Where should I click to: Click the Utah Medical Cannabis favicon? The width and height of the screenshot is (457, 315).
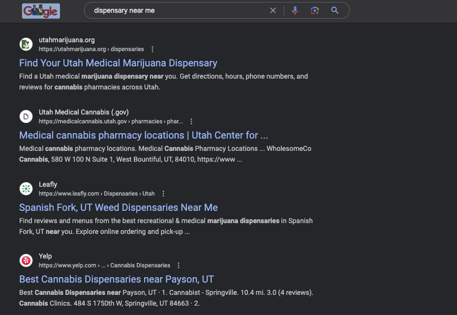tap(26, 116)
